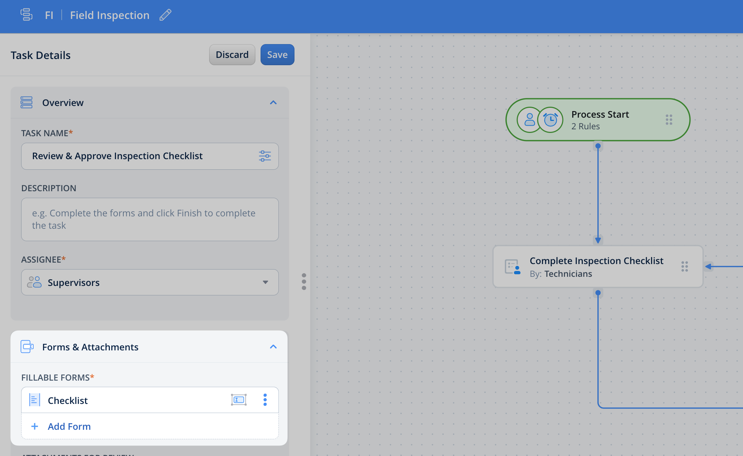Click the workflow diagram icon in header
This screenshot has height=456, width=743.
(x=26, y=15)
